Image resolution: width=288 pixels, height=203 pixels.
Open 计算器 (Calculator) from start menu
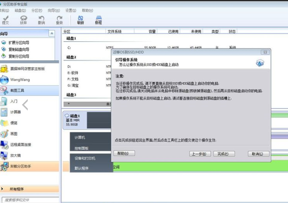click(x=16, y=112)
